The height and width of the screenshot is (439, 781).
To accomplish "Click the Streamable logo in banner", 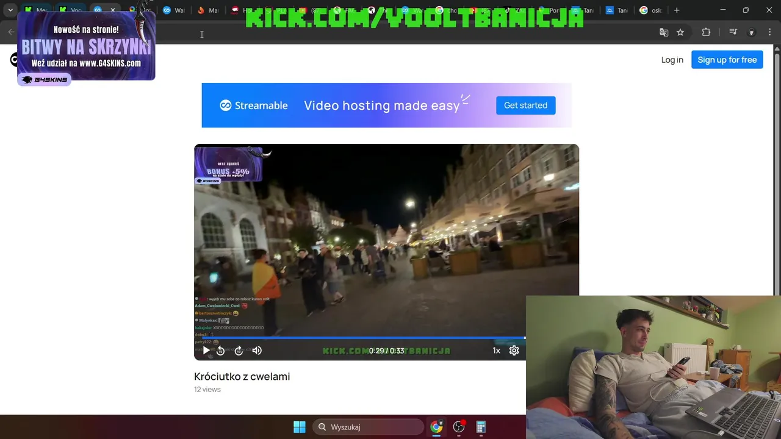I will click(x=254, y=105).
